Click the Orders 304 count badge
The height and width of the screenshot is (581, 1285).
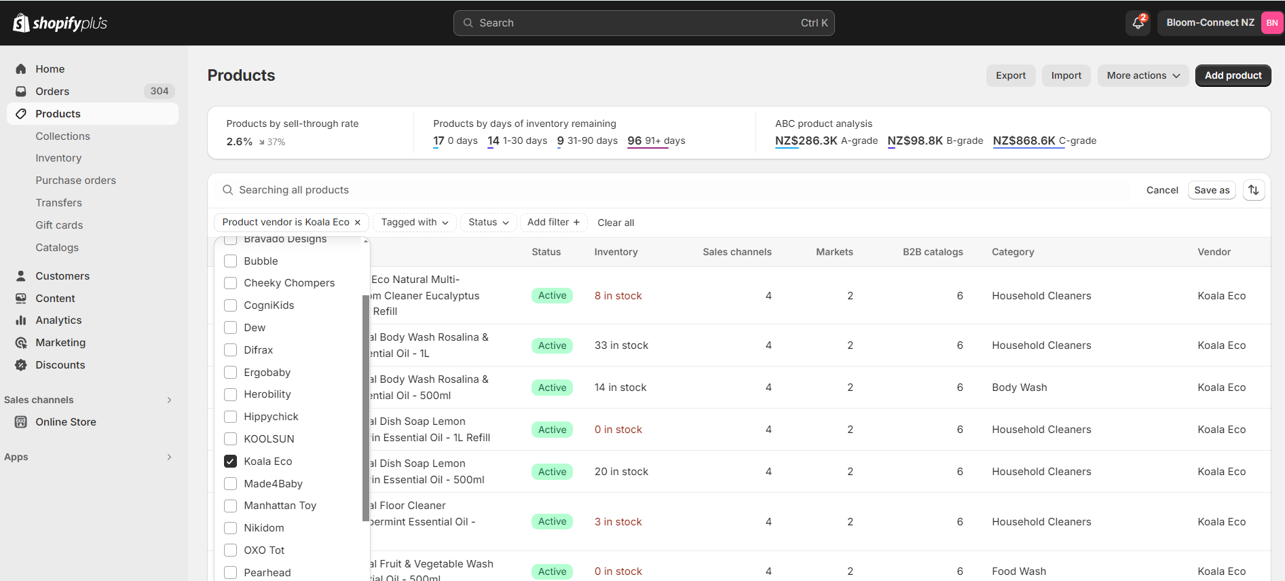click(x=160, y=91)
